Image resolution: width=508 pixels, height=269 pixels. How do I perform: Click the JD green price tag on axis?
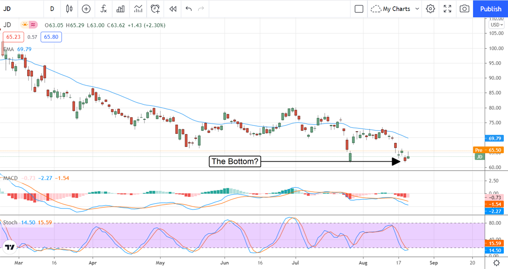[x=480, y=157]
